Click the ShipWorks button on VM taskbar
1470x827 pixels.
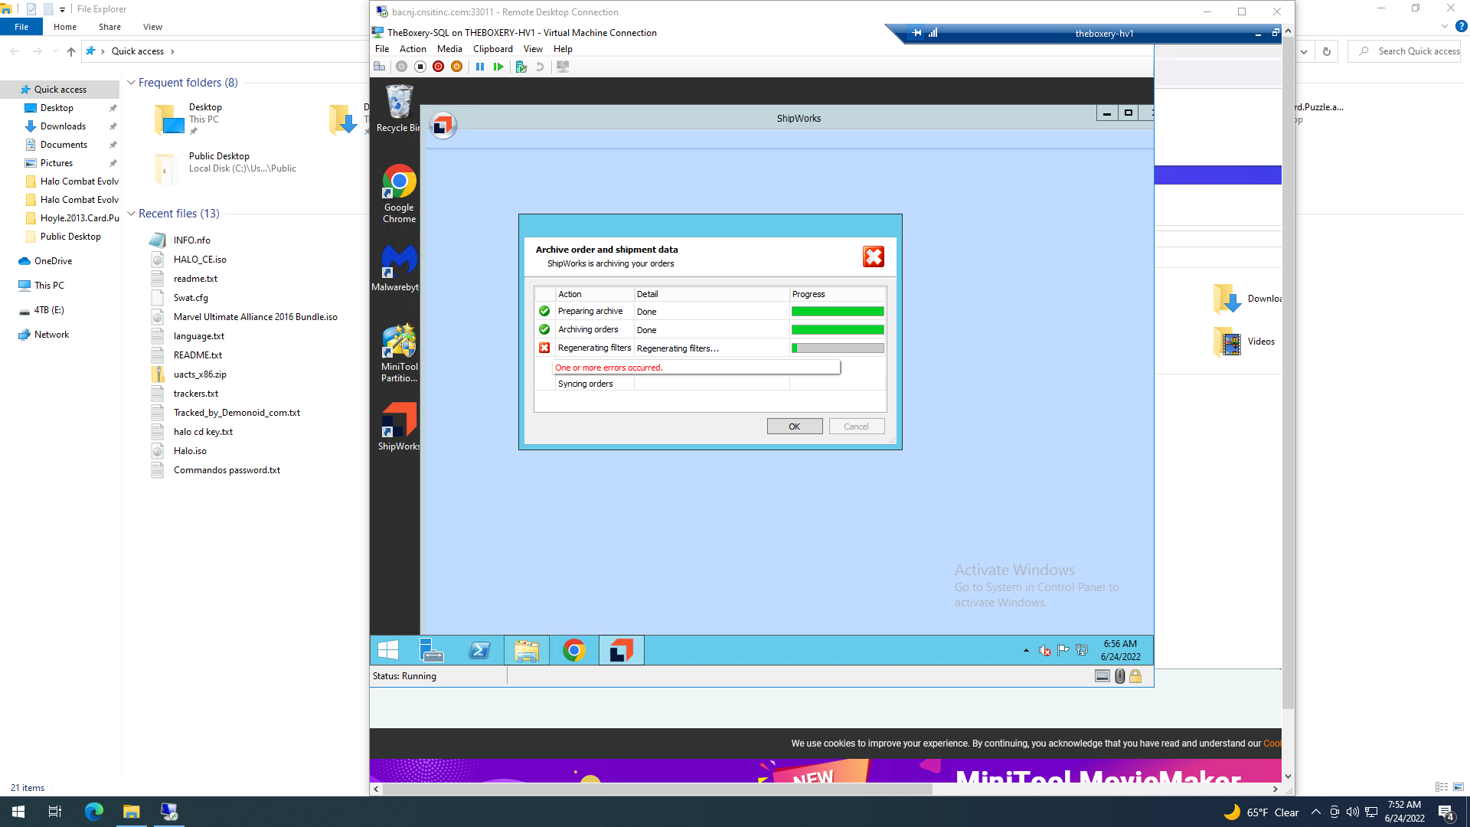click(621, 650)
